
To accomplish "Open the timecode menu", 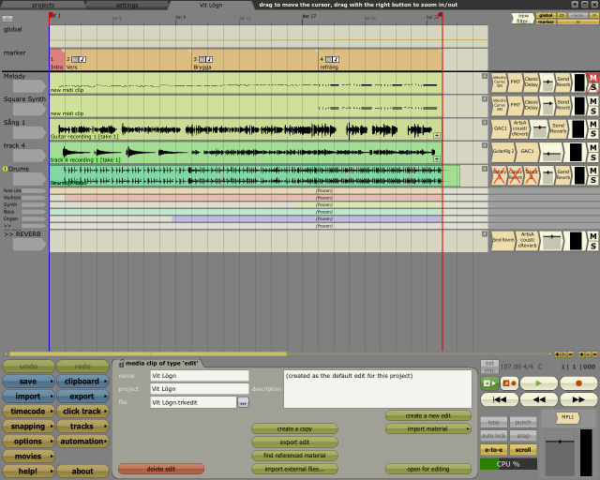I will click(29, 412).
